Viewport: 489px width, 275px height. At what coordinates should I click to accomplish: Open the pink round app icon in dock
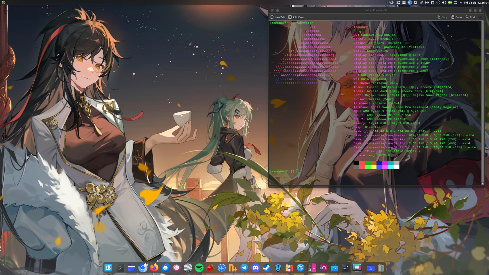[176, 268]
